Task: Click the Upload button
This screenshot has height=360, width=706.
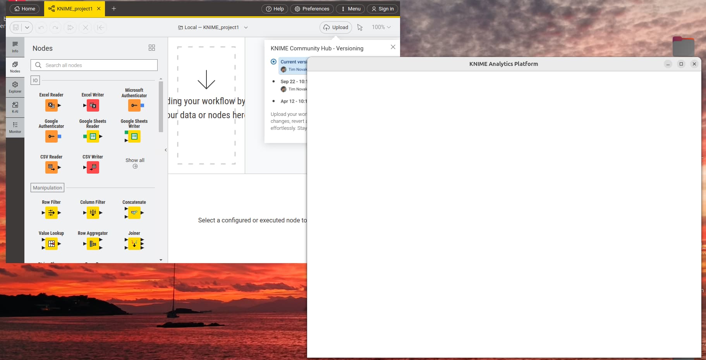Action: [x=336, y=27]
